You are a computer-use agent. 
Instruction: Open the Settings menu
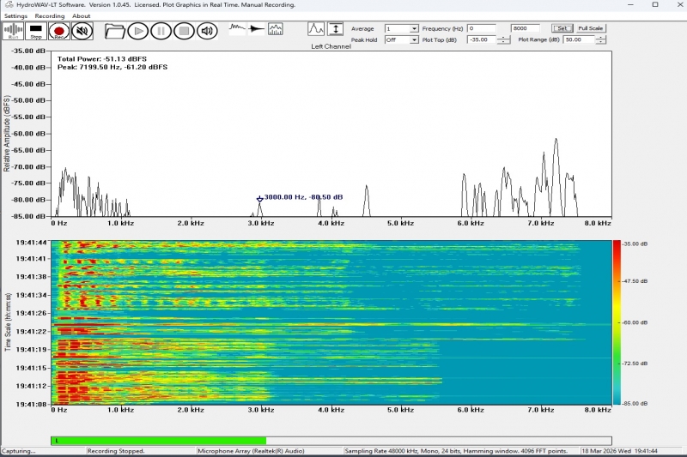coord(15,15)
